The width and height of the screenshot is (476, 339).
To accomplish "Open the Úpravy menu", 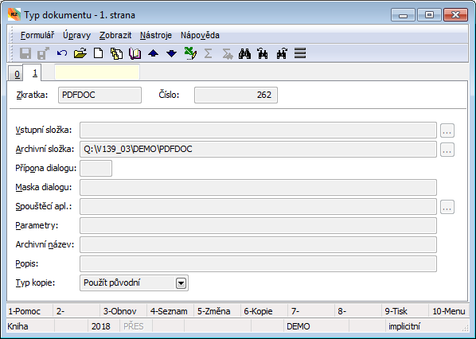I will 76,35.
